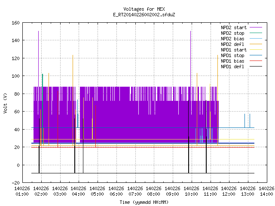Click the y-axis tick value 0
This screenshot has height=206, width=275.
tap(18, 165)
